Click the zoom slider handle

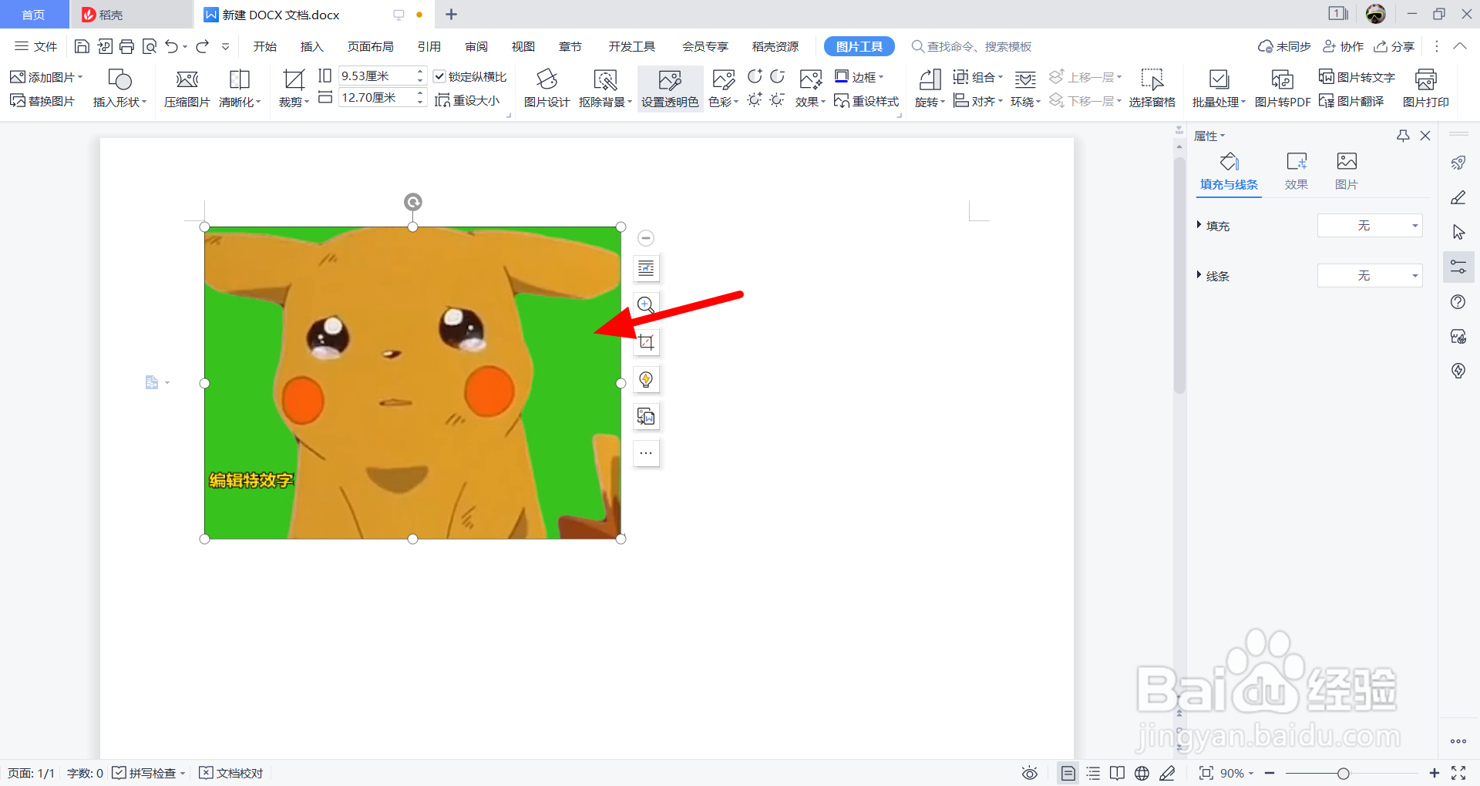[x=1344, y=774]
